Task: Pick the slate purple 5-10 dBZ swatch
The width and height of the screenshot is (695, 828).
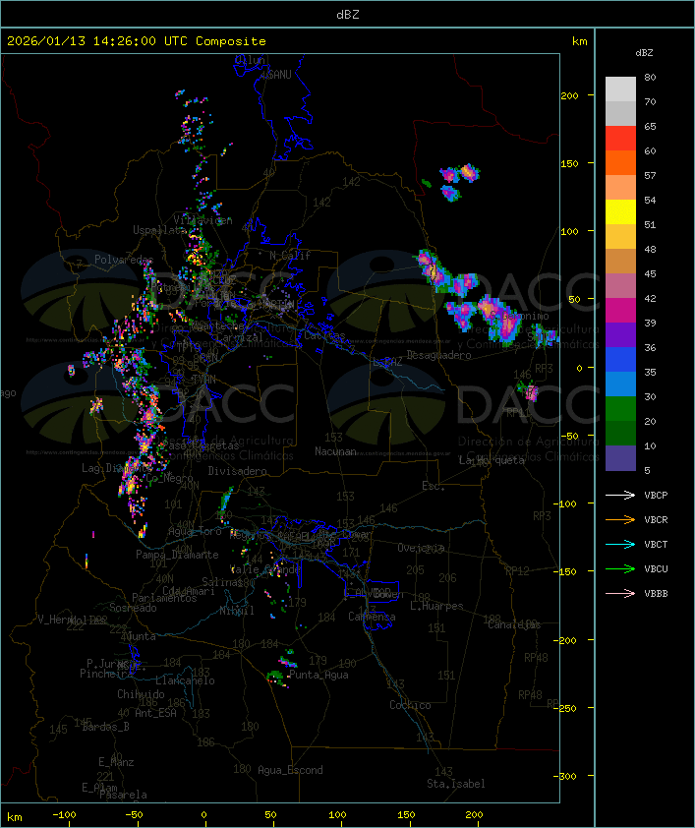Action: tap(620, 457)
